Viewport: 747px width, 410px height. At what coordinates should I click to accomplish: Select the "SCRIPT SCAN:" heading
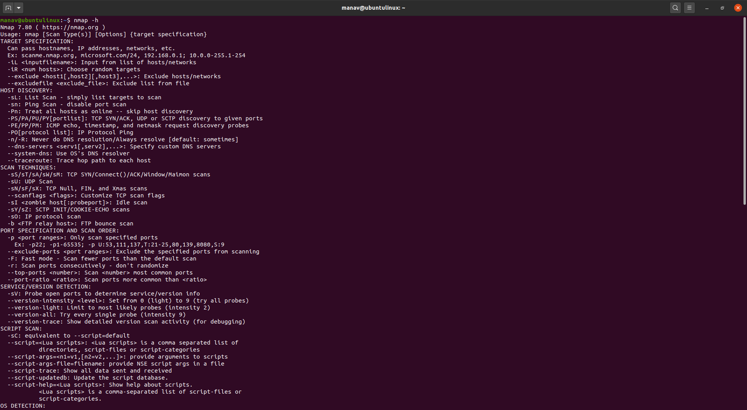pos(21,329)
